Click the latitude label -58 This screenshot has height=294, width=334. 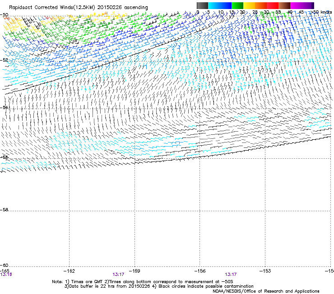click(x=4, y=210)
